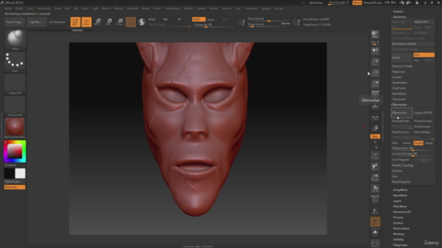Toggle the Solo mode icon
Viewport: 442px width, 248px height.
point(375,233)
